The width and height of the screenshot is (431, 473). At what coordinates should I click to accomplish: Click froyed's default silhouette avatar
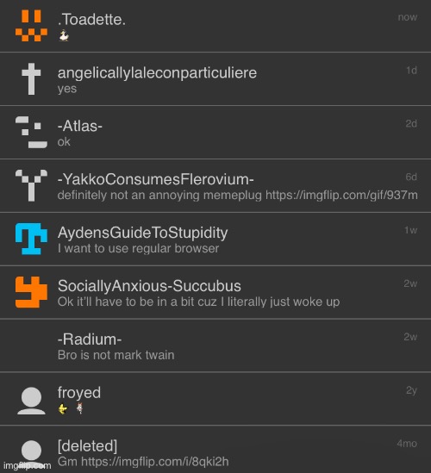coord(31,401)
